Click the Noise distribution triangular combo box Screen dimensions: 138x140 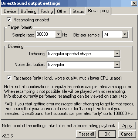click(x=84, y=64)
